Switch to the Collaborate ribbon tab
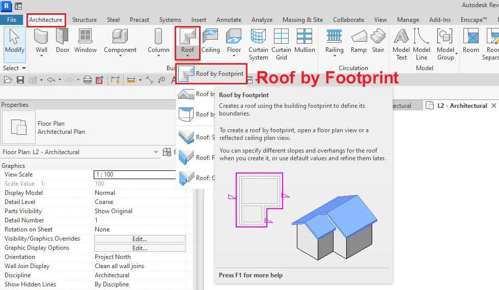Screen dimensions: 499x290 [348, 20]
